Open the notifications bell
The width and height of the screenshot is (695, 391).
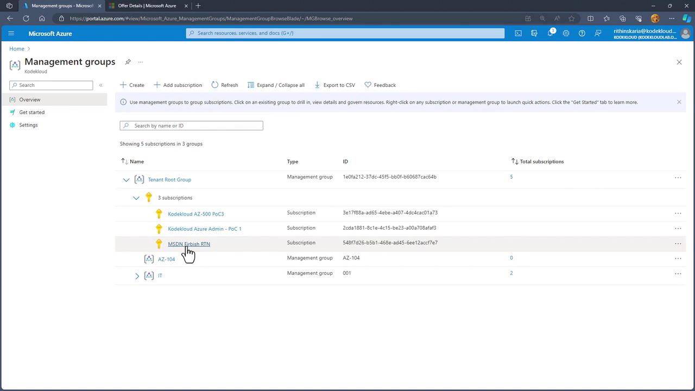(550, 33)
